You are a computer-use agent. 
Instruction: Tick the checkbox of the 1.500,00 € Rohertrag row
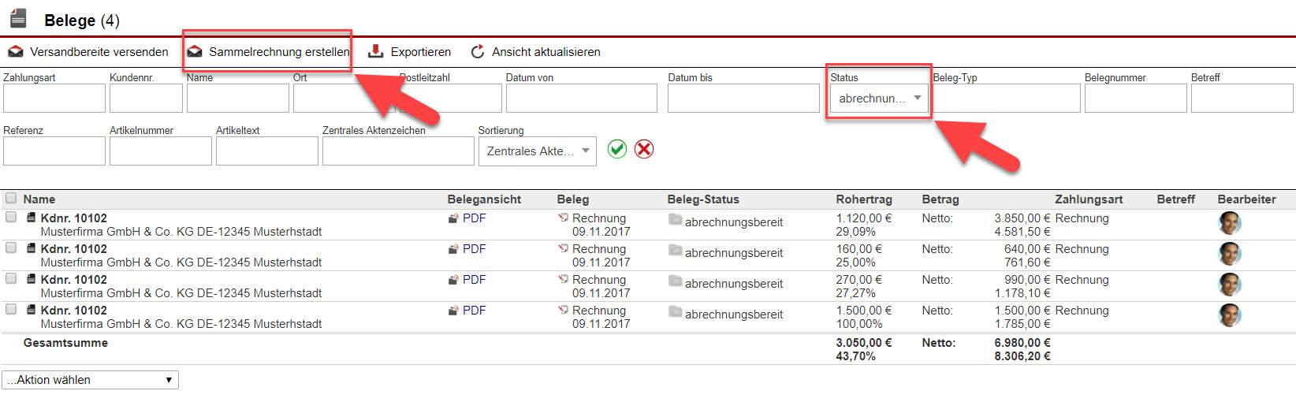click(x=11, y=309)
